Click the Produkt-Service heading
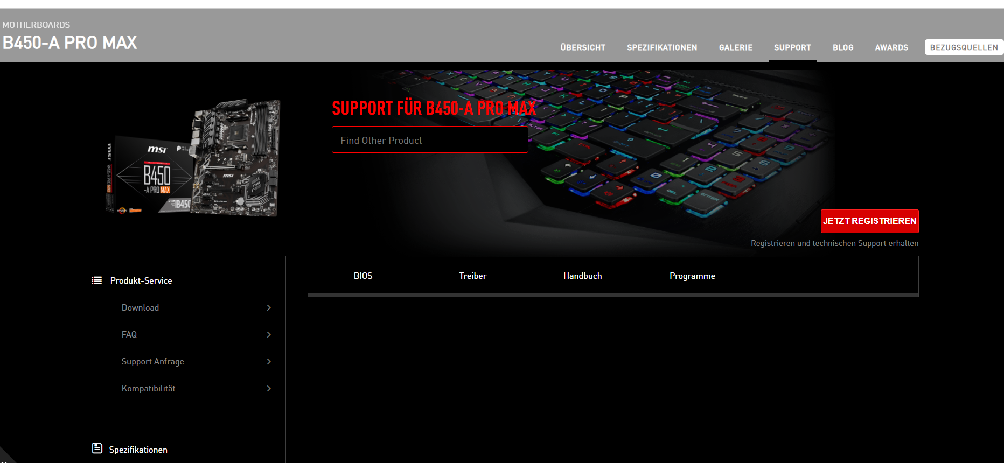 pyautogui.click(x=141, y=280)
